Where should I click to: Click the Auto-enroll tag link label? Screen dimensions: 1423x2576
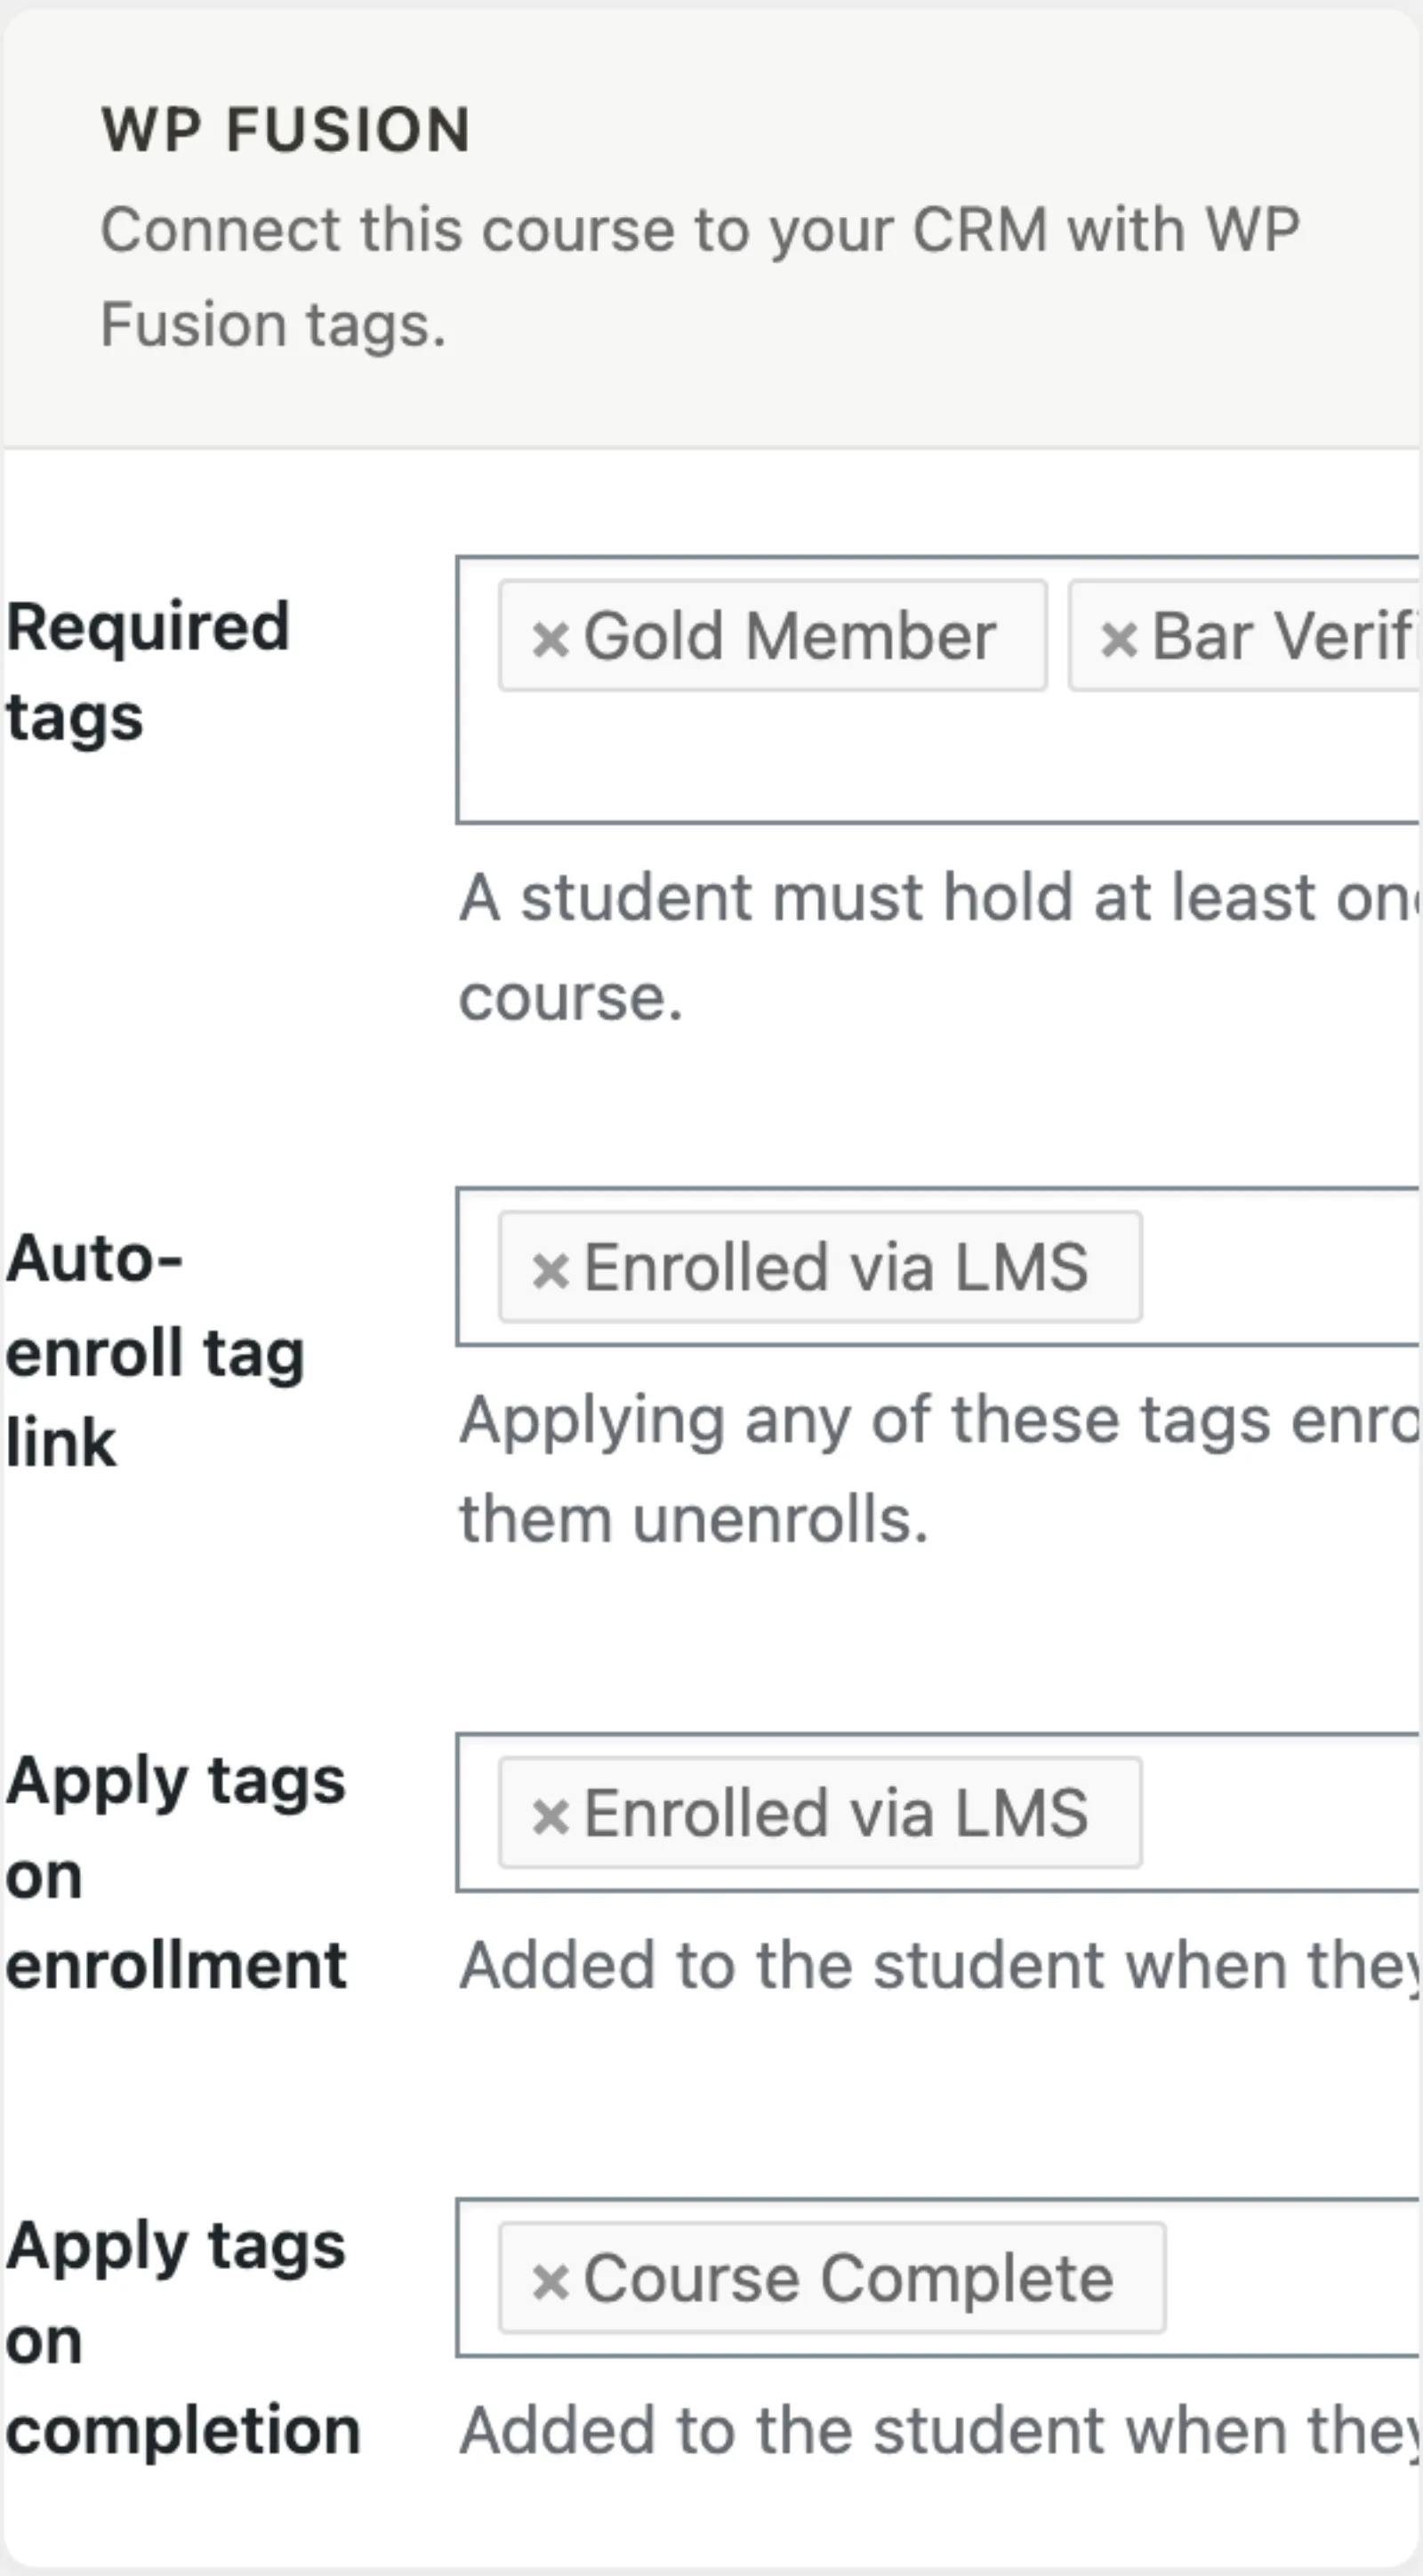(x=155, y=1350)
